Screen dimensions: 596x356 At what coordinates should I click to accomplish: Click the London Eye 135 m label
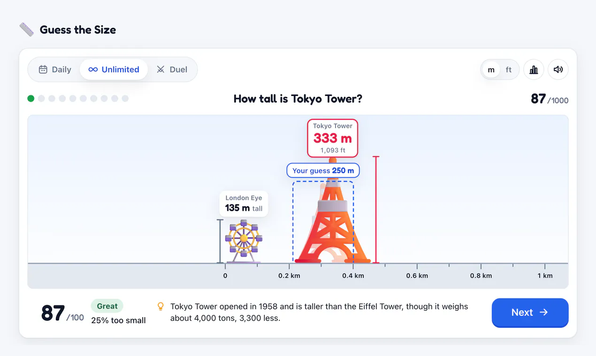point(244,203)
